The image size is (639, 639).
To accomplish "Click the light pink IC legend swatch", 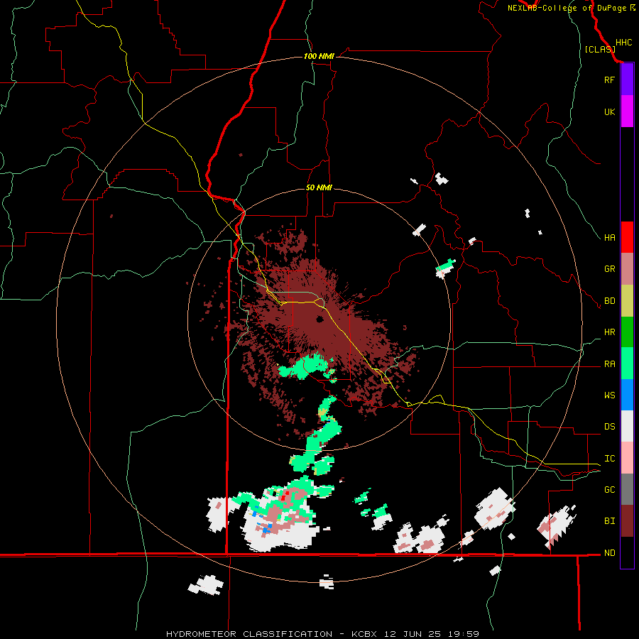I will (x=627, y=458).
